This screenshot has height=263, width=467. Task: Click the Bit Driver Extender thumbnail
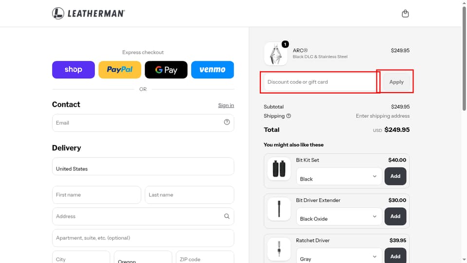279,209
